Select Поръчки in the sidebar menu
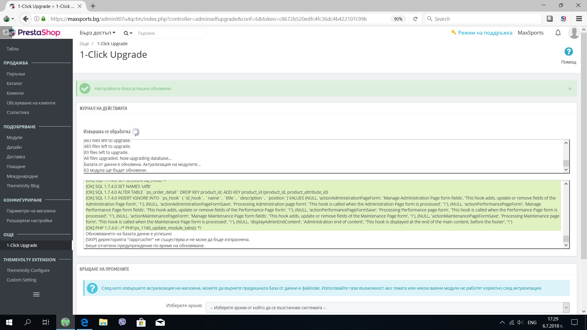Viewport: 587px width, 330px height. [x=16, y=74]
